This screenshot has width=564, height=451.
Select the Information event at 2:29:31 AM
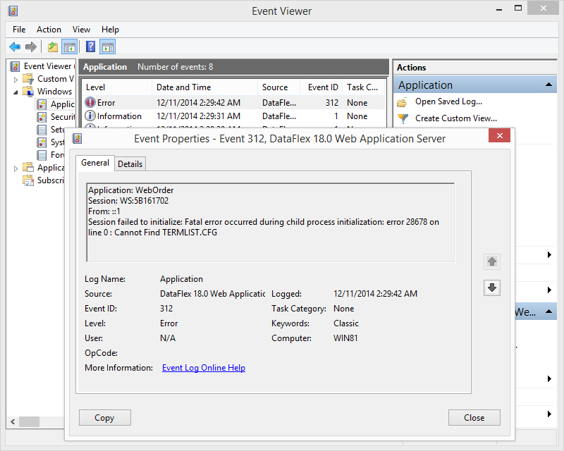(x=234, y=116)
